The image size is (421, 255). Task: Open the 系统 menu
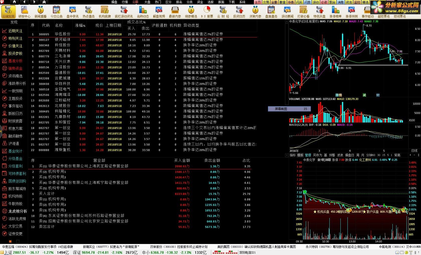pos(242,2)
